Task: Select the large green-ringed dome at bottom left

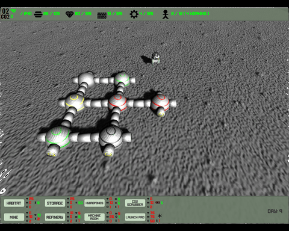Action: [58, 137]
